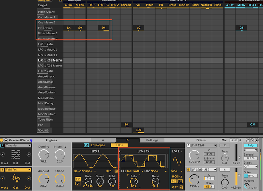
Task: Click the Spread 0.8 % field
Action: 250,158
